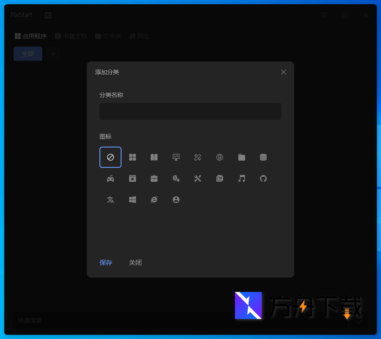Choose the user profile icon
Screen dimensions: 381x339
click(176, 200)
